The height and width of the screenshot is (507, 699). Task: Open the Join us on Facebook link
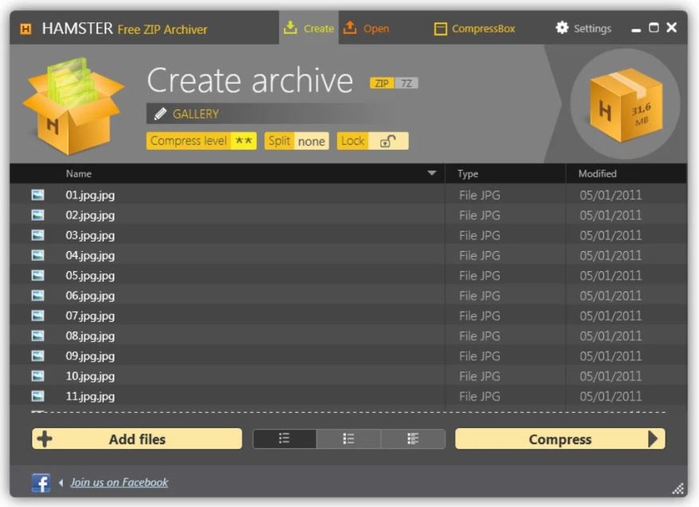tap(119, 482)
